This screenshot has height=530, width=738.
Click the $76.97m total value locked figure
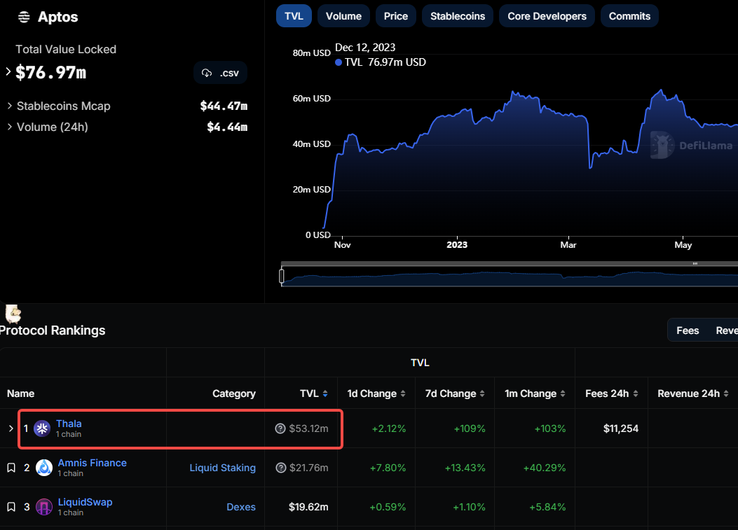pos(51,72)
